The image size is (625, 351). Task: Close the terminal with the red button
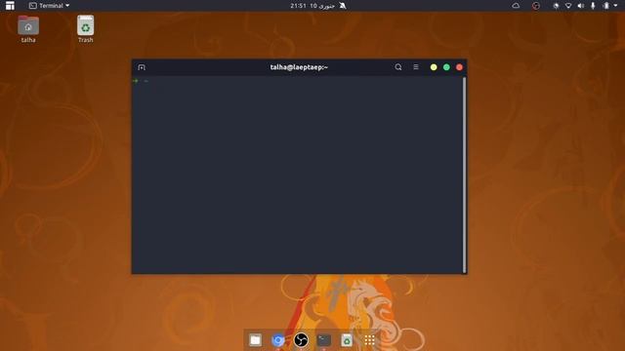459,67
